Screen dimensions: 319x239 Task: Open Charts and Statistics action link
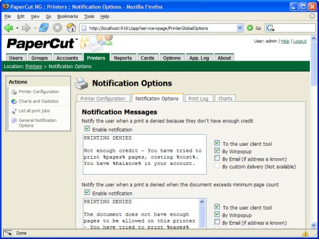[x=39, y=101]
